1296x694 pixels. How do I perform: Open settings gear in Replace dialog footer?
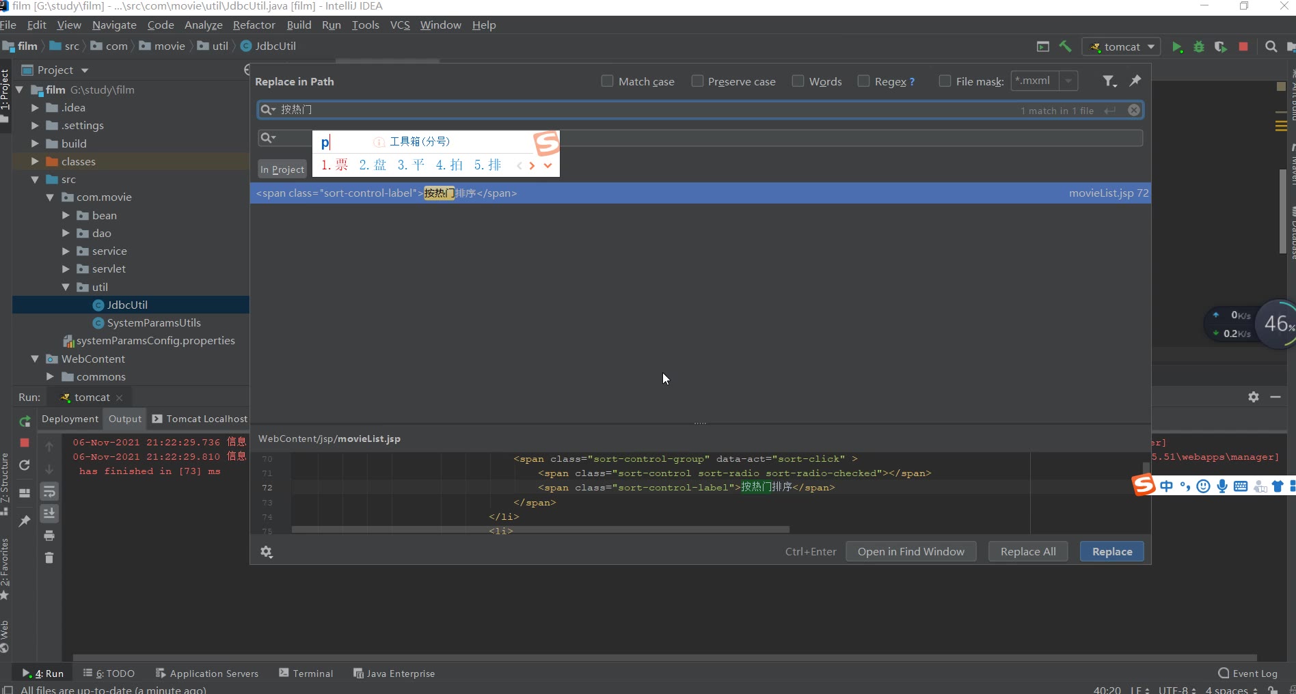click(267, 552)
